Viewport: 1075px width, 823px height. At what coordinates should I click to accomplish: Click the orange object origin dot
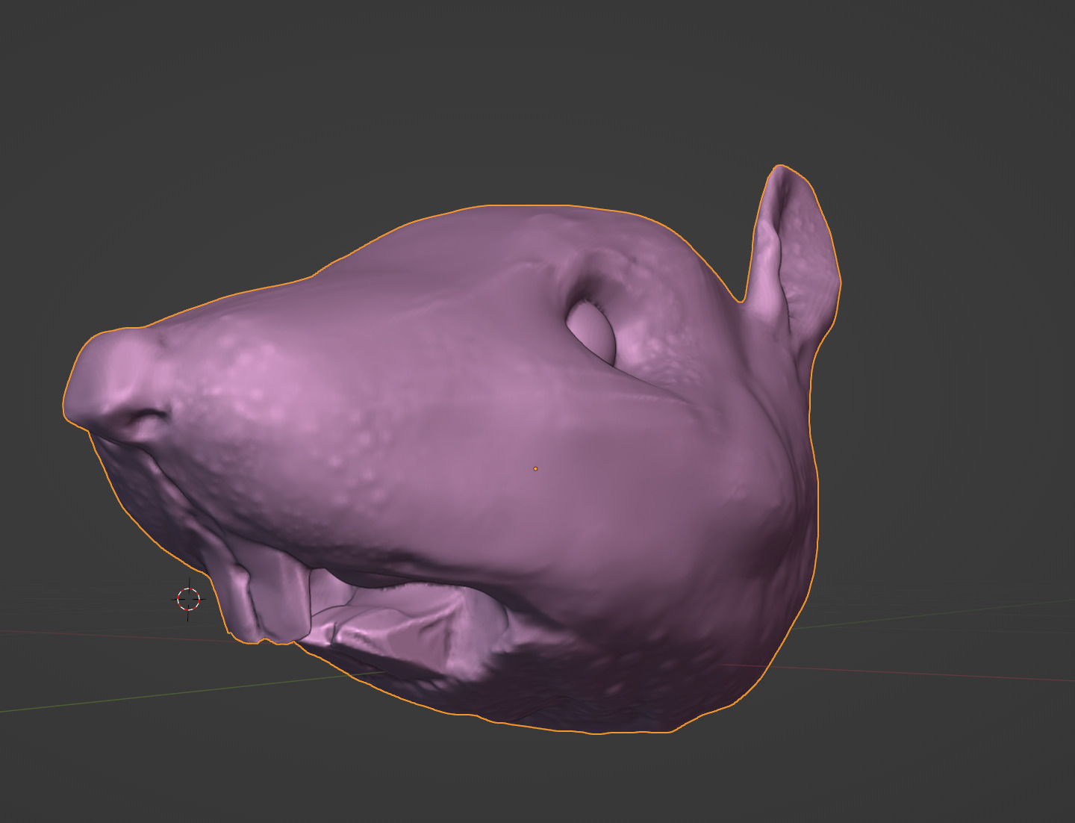pos(535,469)
